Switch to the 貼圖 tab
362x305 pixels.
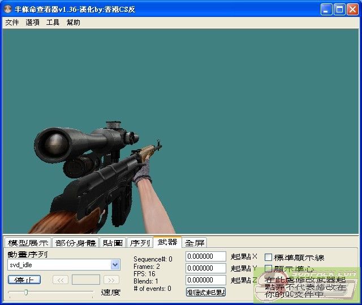113,243
